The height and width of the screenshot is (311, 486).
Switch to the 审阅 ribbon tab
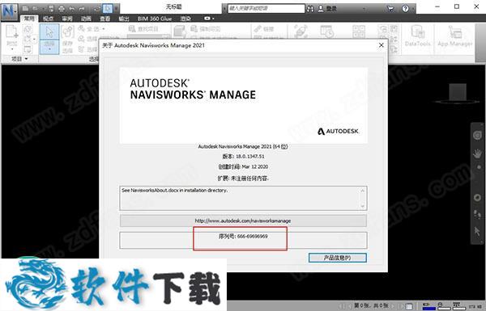[67, 19]
